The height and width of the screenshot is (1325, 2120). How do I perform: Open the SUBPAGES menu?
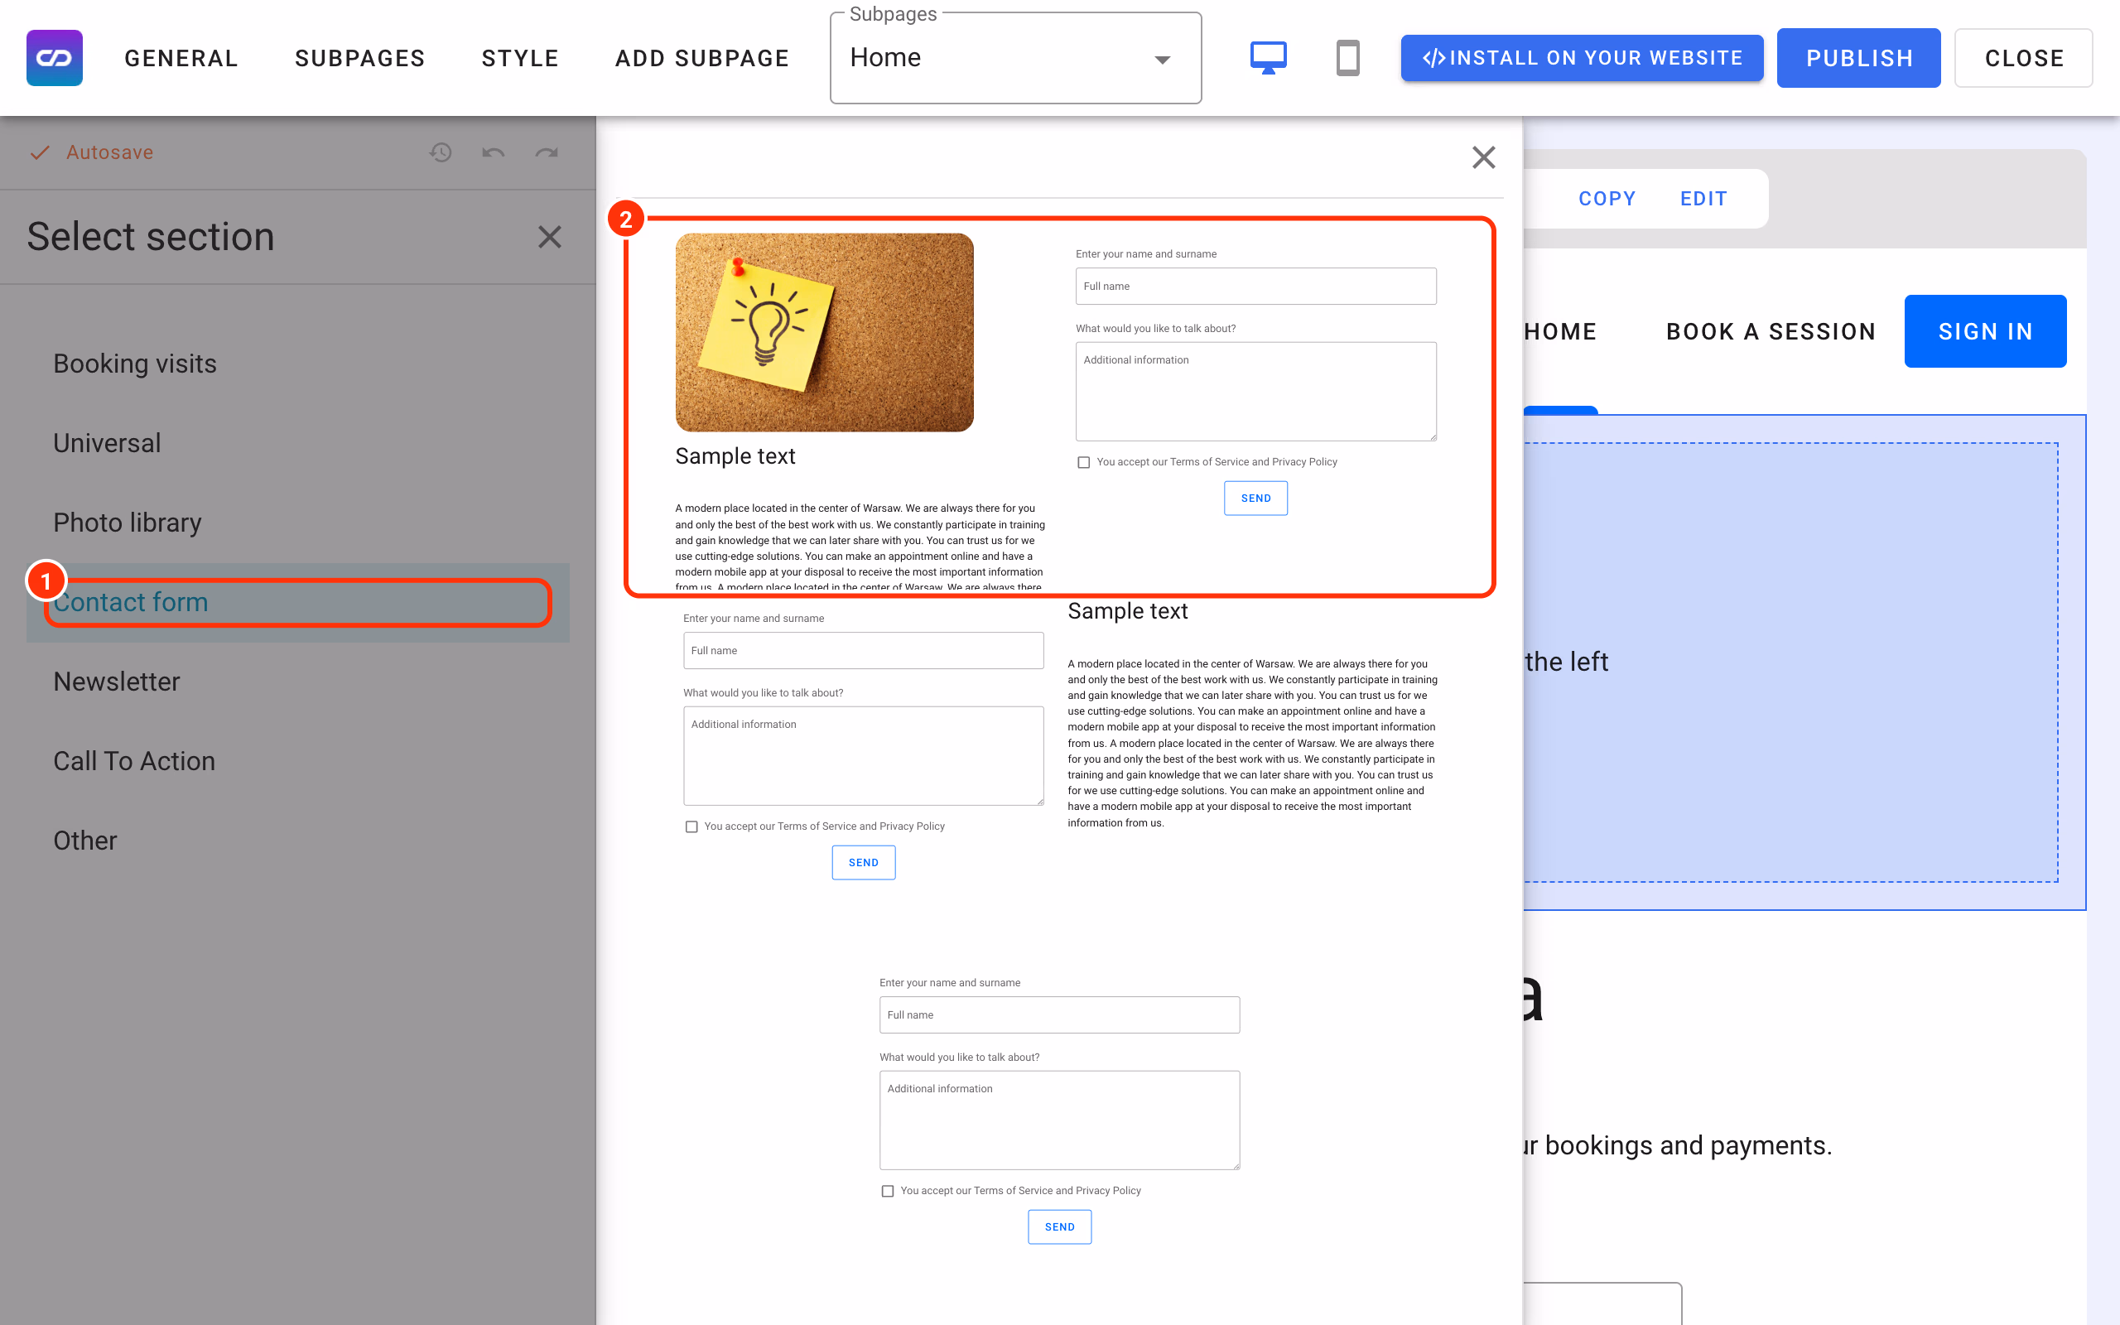coord(360,58)
